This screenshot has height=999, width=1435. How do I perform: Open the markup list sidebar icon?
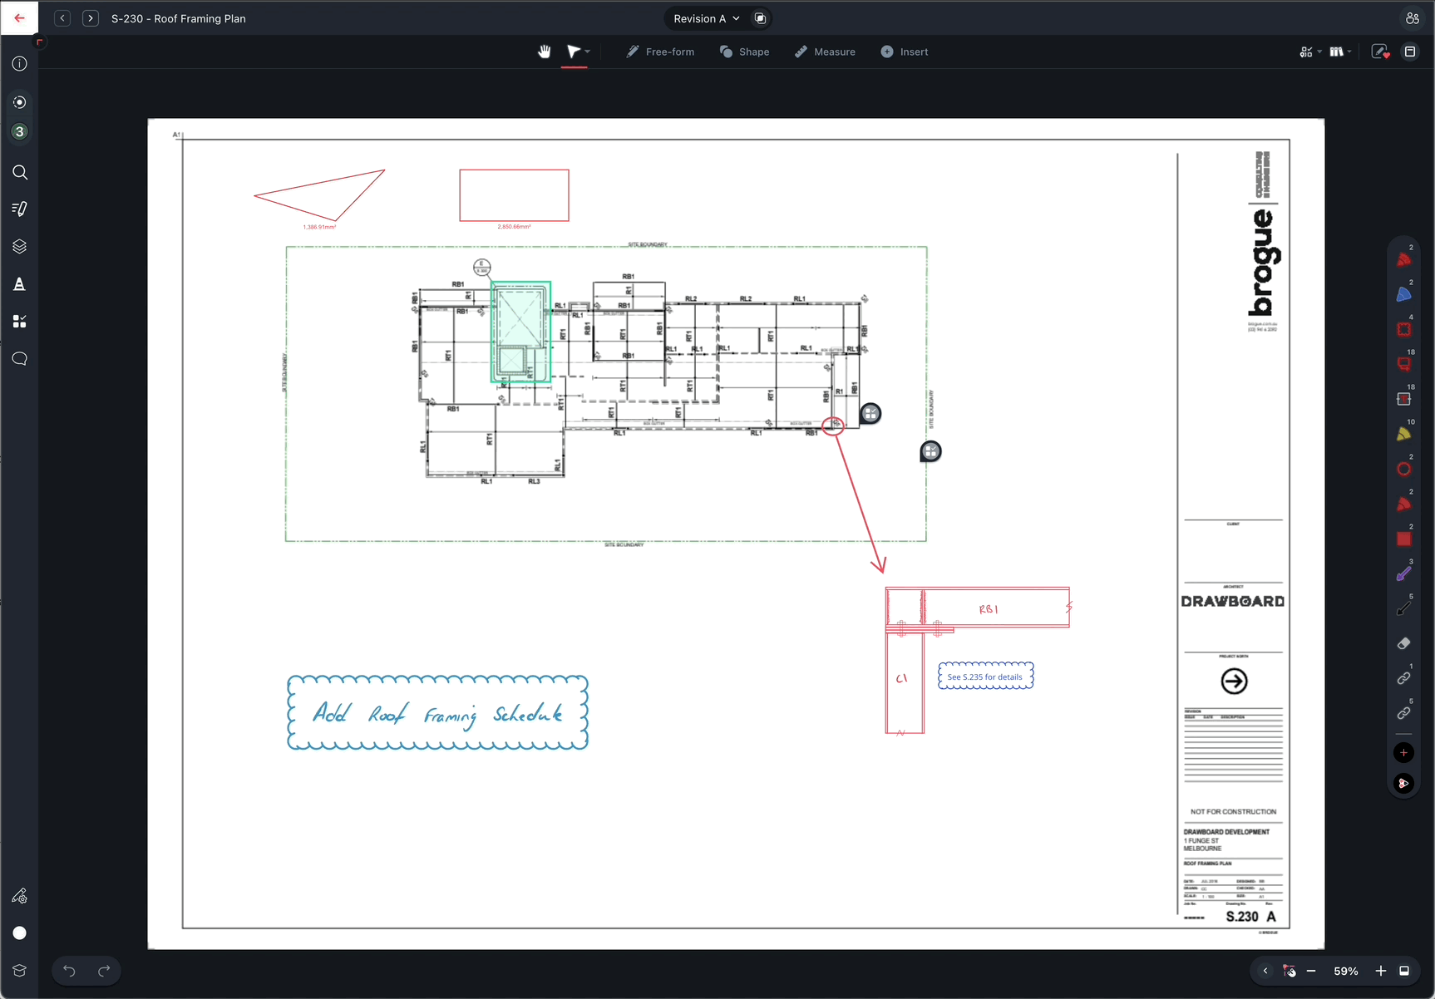20,209
